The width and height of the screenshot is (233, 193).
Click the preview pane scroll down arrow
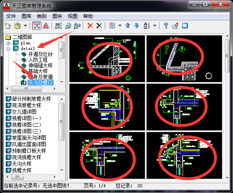pyautogui.click(x=227, y=178)
